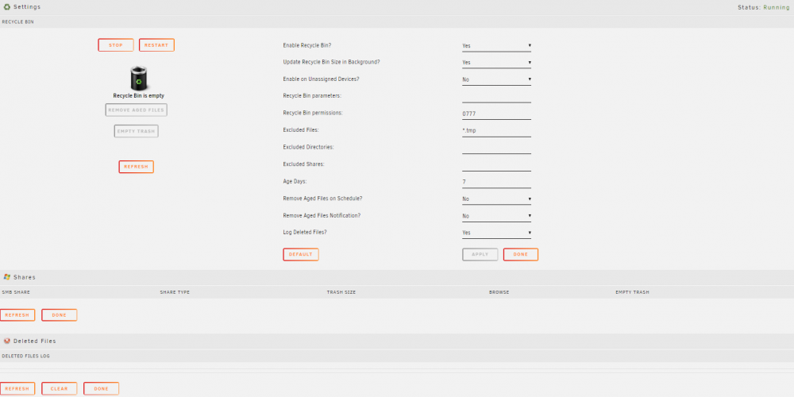The width and height of the screenshot is (794, 397).
Task: Select the Age Days input field
Action: [x=496, y=182]
